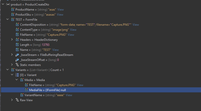This screenshot has width=201, height=111.
Task: Open View link for Media FileName
Action: [80, 85]
